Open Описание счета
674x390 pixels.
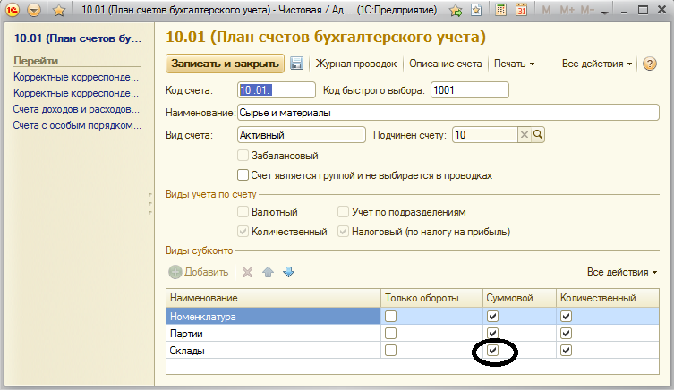coord(446,64)
